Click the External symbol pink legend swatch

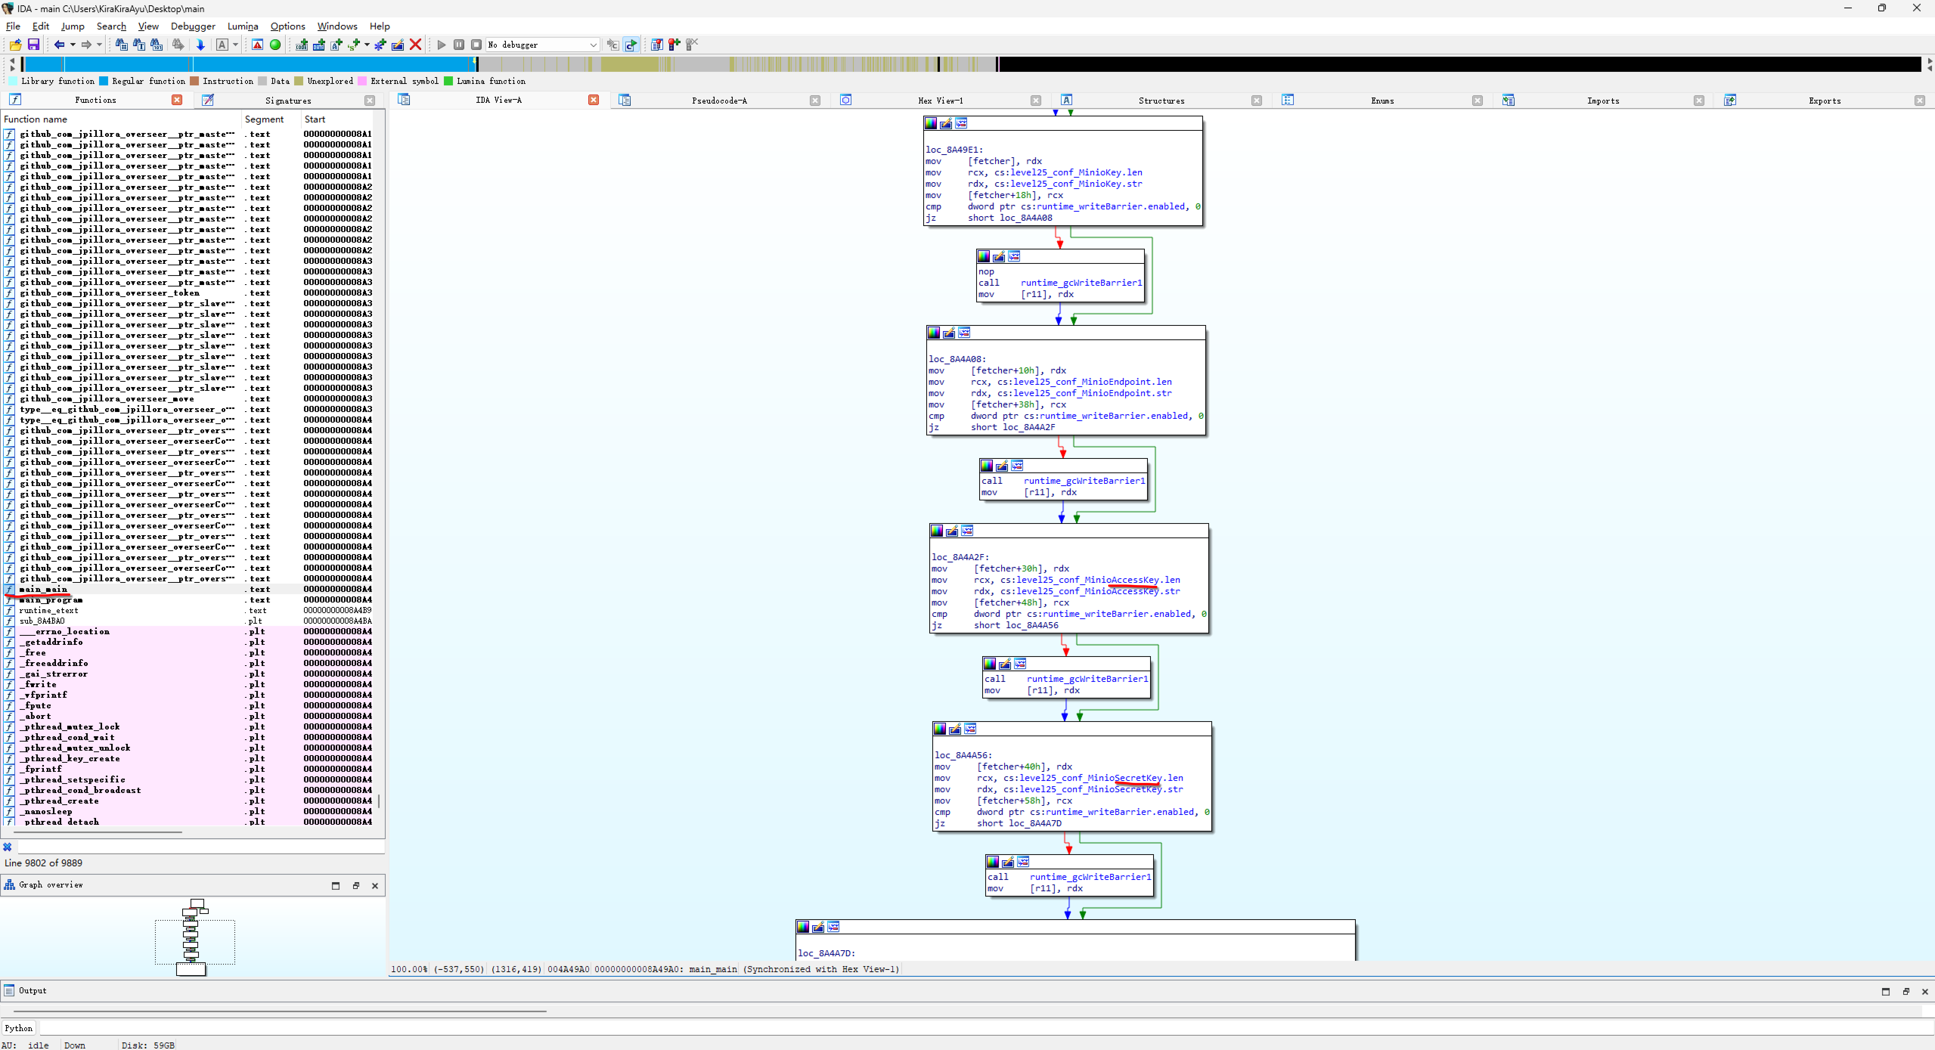click(362, 81)
